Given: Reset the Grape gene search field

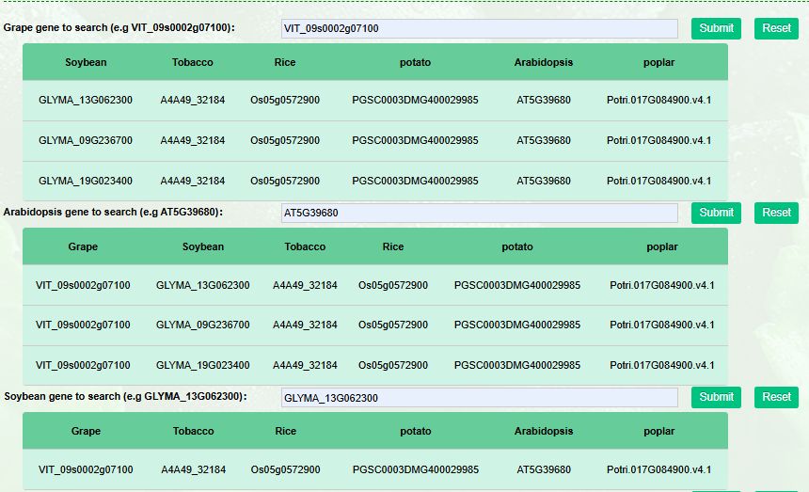Looking at the screenshot, I should pos(776,28).
